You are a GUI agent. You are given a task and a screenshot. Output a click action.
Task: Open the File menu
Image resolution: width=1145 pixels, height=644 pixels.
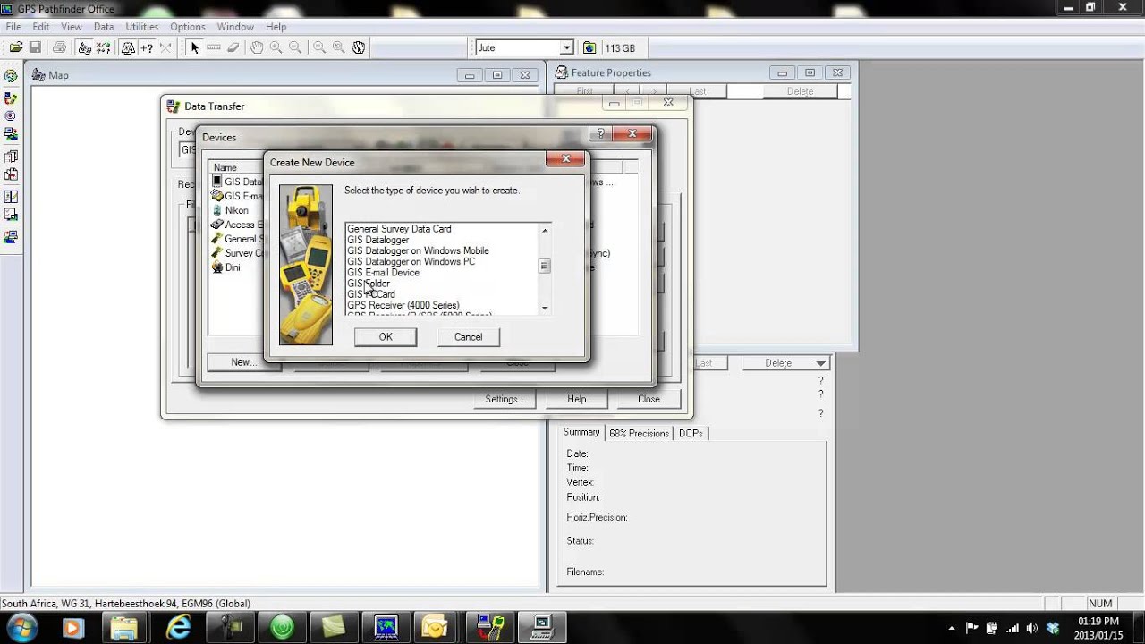(13, 27)
